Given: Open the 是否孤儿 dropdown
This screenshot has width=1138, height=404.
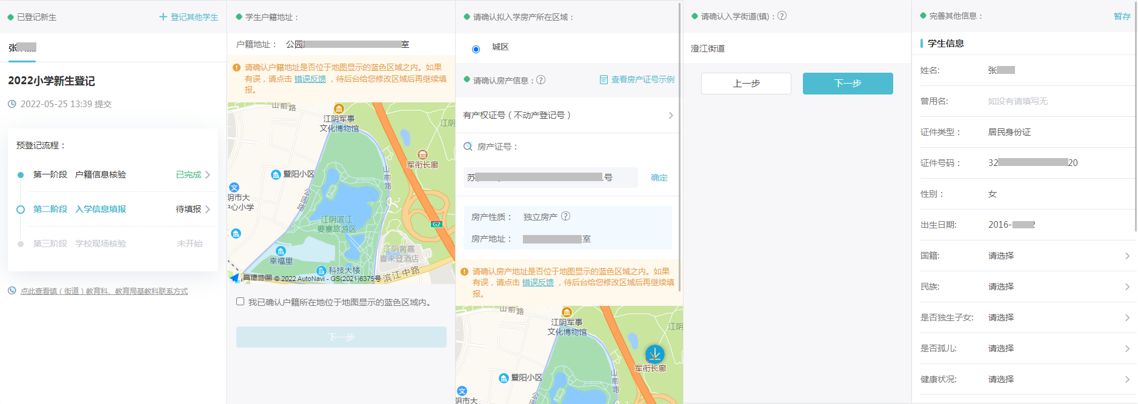Looking at the screenshot, I should pos(1027,348).
